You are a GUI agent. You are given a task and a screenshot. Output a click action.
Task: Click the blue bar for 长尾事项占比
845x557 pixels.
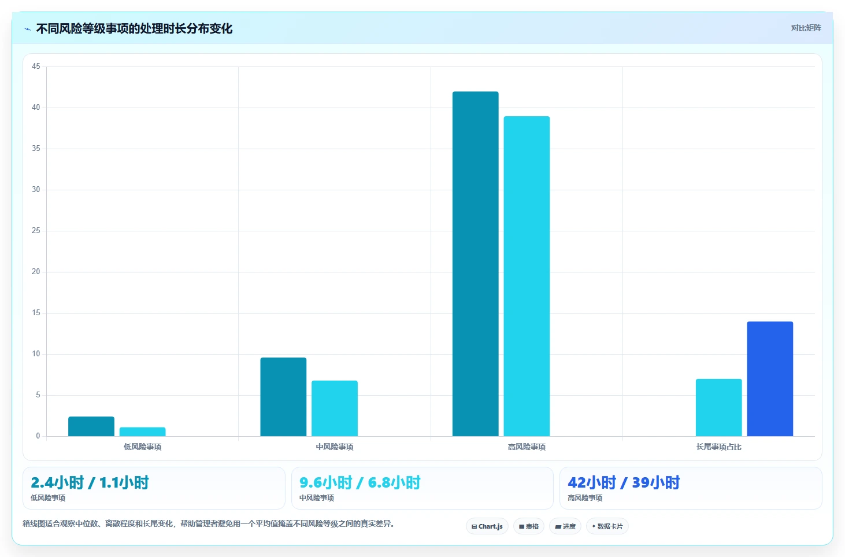(x=770, y=379)
